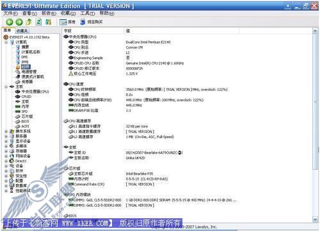Click the Up level arrow toolbar icon

tap(29, 22)
